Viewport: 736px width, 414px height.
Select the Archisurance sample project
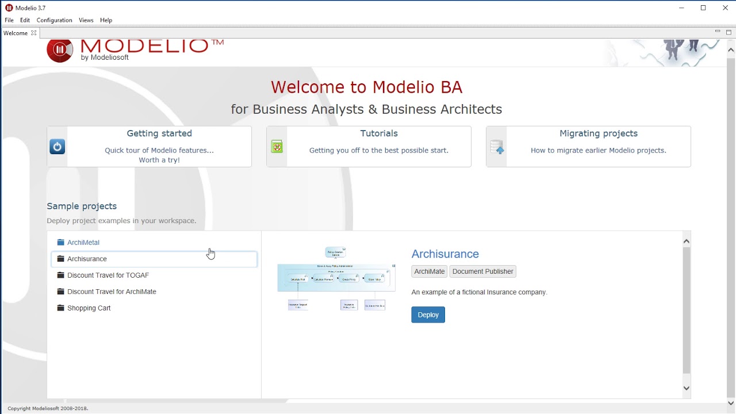tap(154, 259)
